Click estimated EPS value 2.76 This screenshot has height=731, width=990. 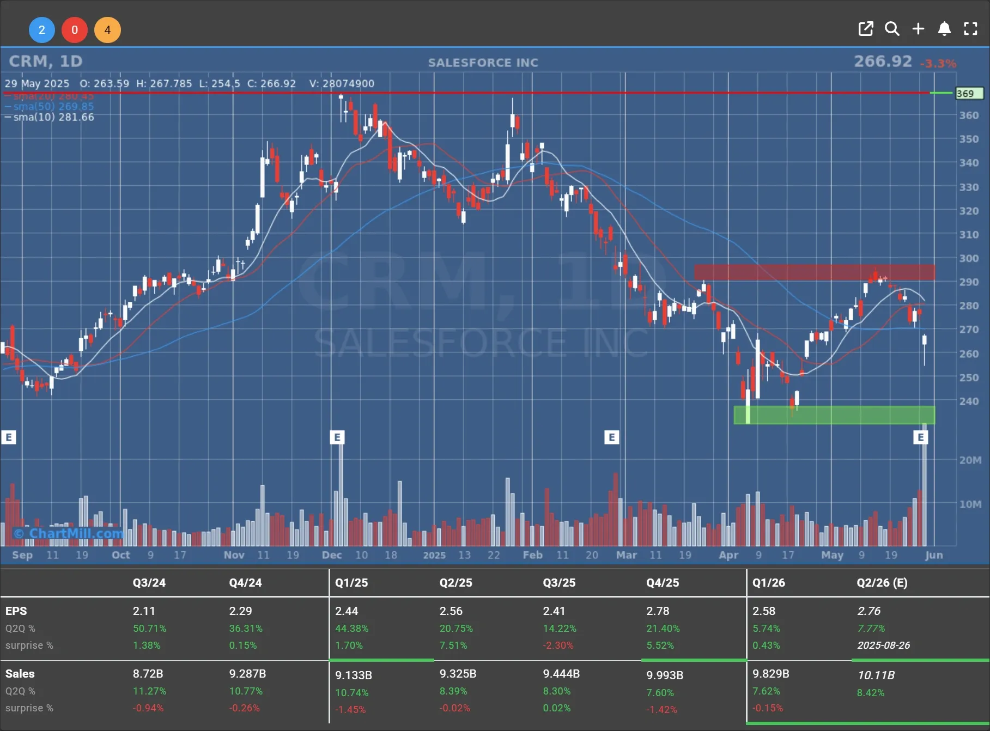(x=869, y=611)
